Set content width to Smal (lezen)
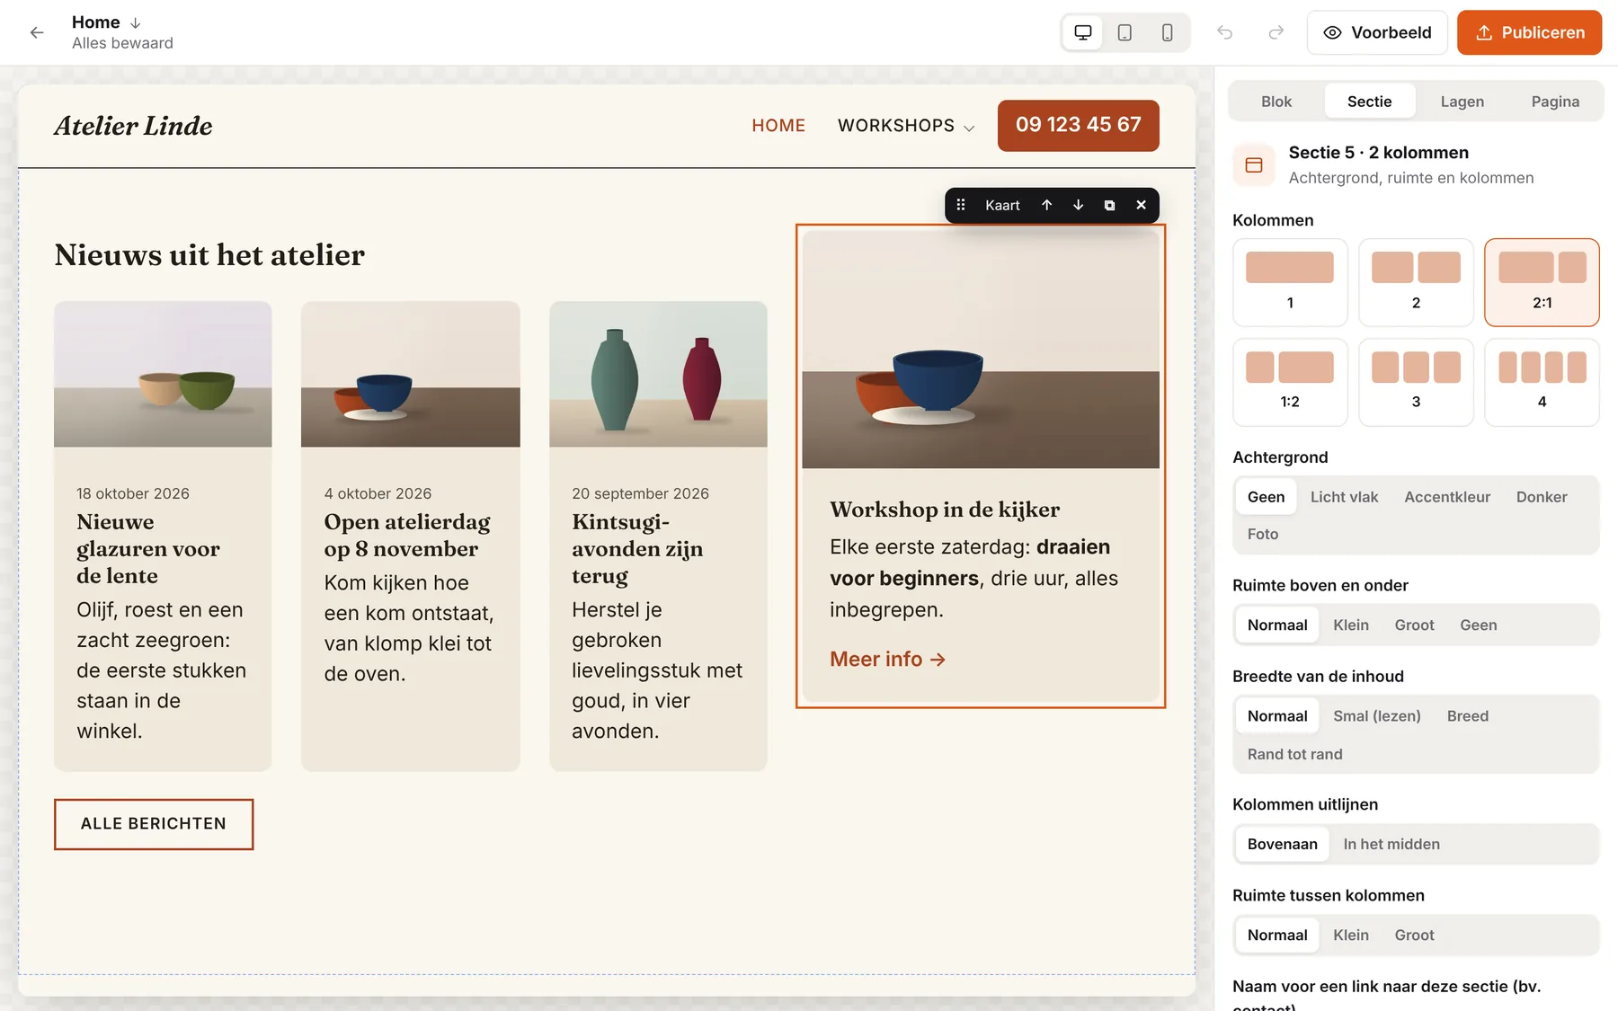The height and width of the screenshot is (1011, 1618). click(x=1377, y=715)
